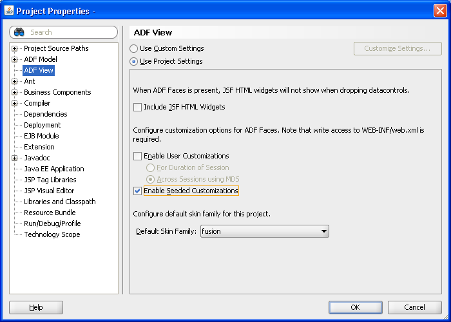Expand the Ant tree node
451x322 pixels.
tap(14, 81)
